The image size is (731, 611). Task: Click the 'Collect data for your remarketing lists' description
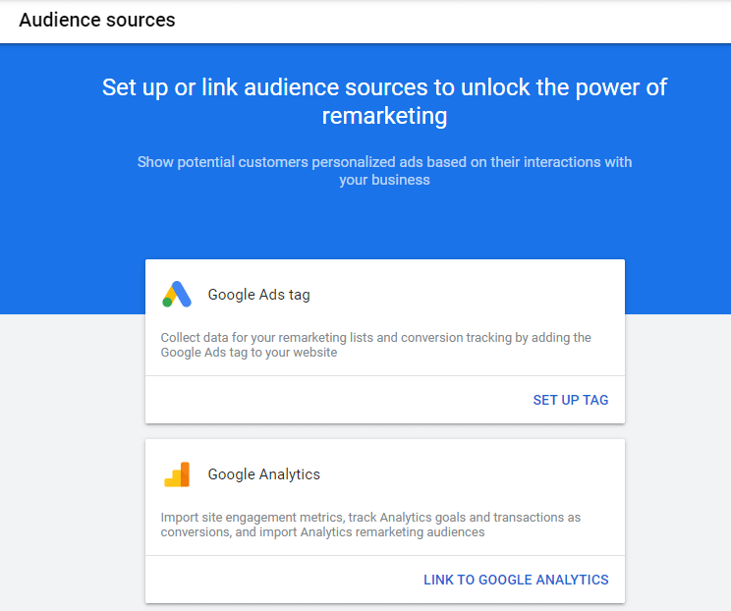pyautogui.click(x=375, y=345)
